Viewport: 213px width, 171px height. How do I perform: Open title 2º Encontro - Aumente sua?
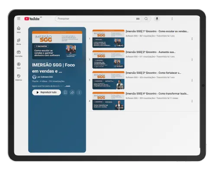pyautogui.click(x=151, y=52)
